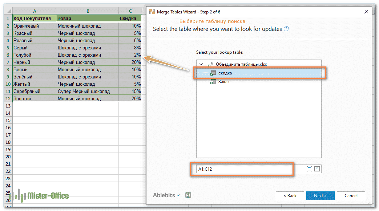Cancel the Merge Tables Wizard

pyautogui.click(x=351, y=196)
